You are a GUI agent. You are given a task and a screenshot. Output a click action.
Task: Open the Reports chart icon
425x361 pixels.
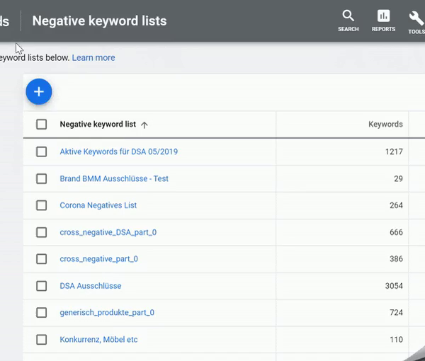383,17
